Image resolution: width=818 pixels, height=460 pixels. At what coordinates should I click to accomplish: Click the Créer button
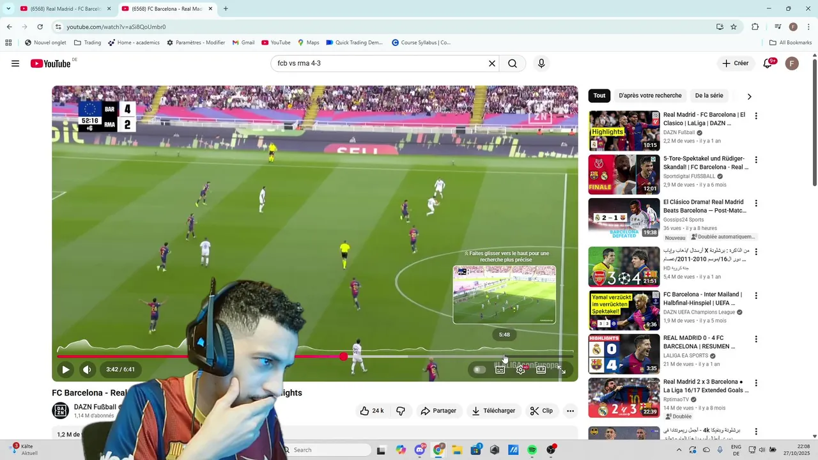(x=736, y=63)
